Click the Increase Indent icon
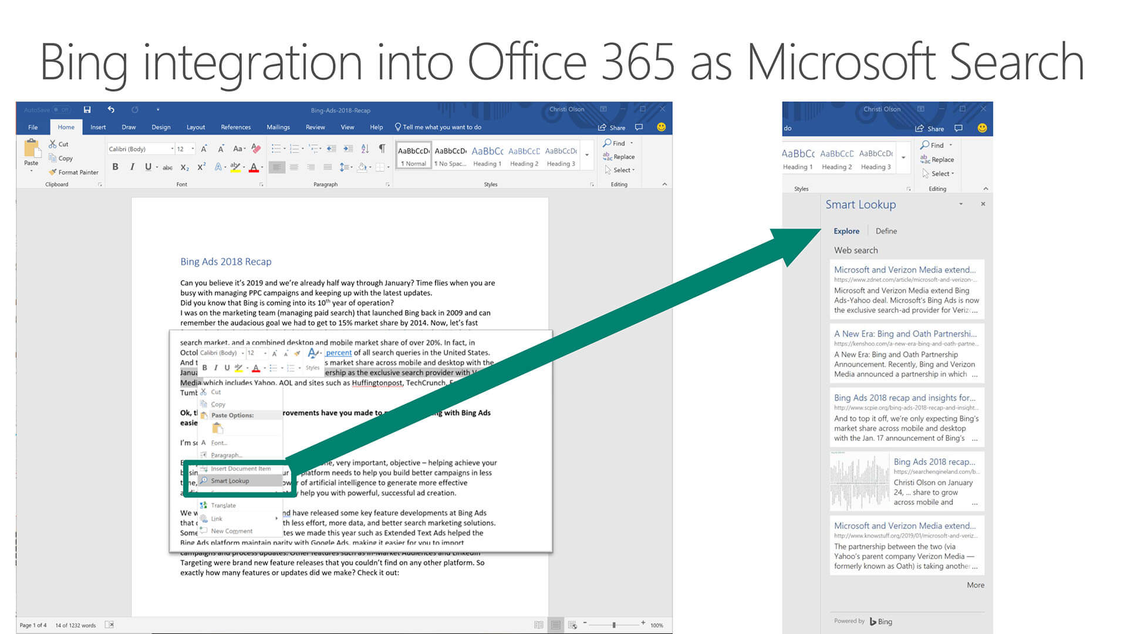1127x634 pixels. click(x=348, y=149)
